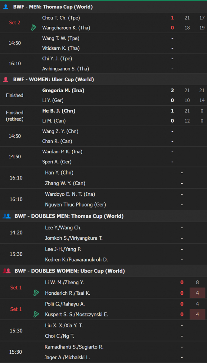
Task: Select Wang T. W. player row
Action: click(x=103, y=38)
